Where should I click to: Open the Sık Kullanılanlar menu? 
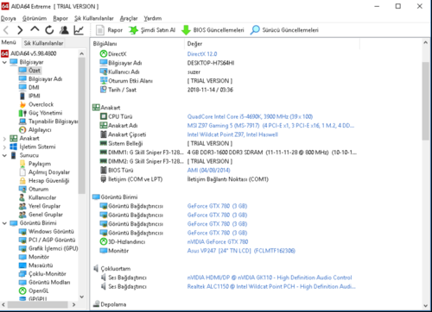pos(94,18)
